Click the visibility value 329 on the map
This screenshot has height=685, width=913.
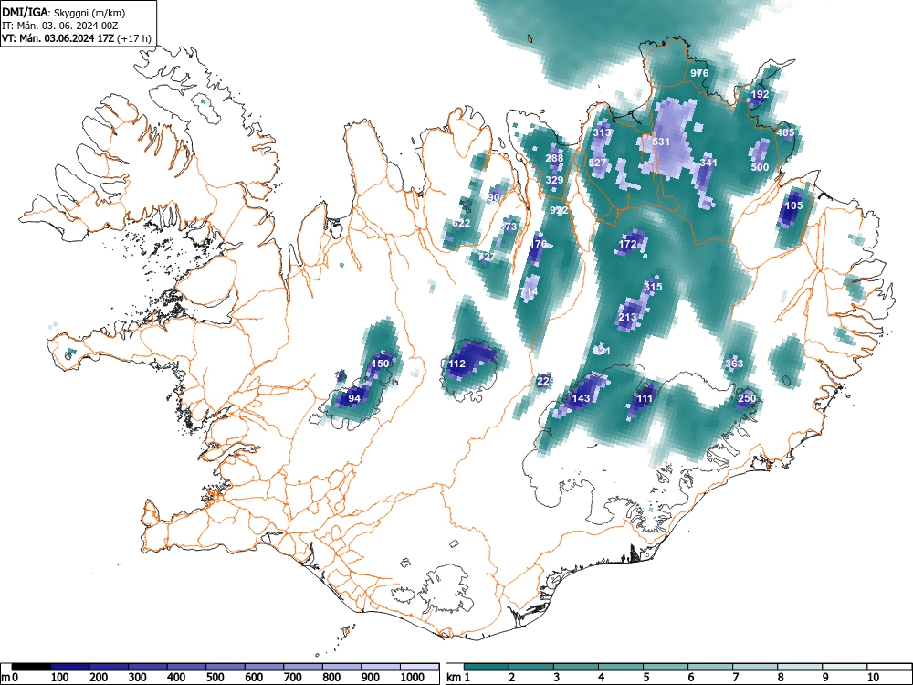tap(554, 180)
